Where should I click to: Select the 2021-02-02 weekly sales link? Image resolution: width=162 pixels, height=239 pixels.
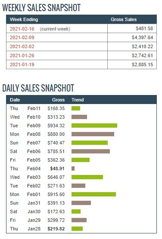(22, 46)
